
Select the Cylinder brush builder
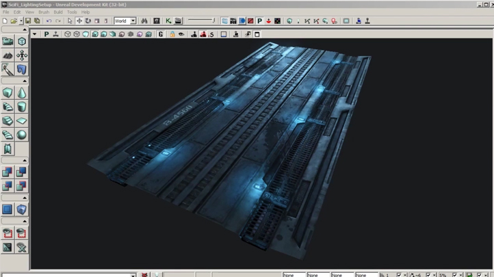[x=22, y=107]
